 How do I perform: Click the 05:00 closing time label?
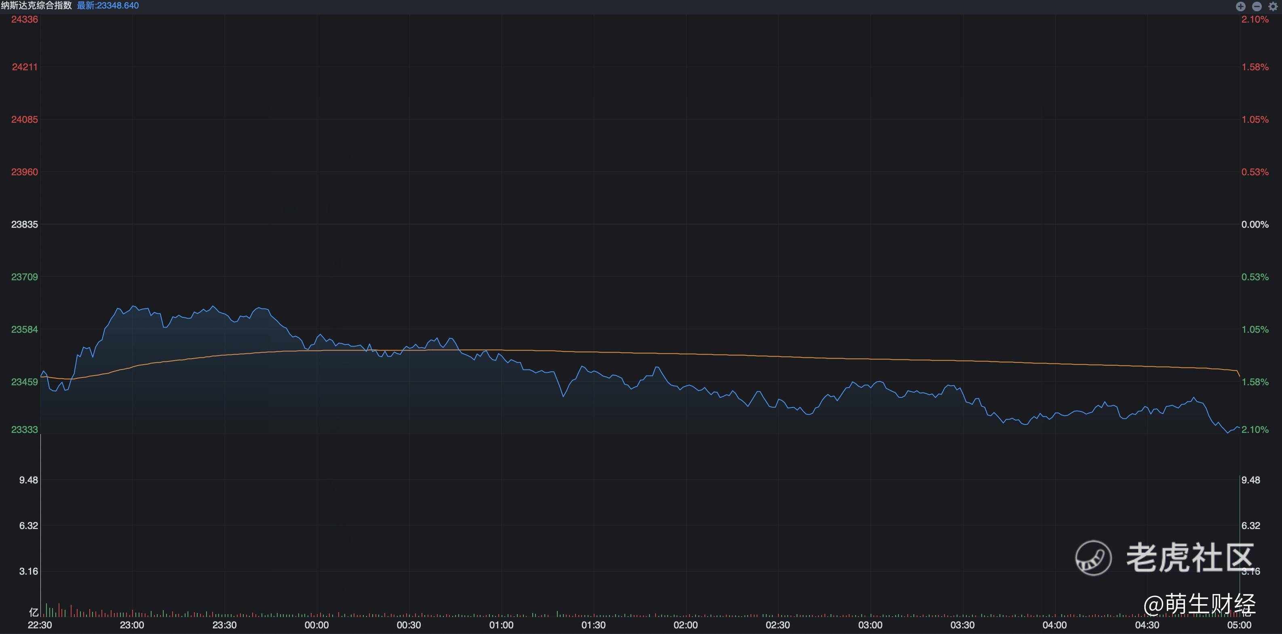point(1239,625)
